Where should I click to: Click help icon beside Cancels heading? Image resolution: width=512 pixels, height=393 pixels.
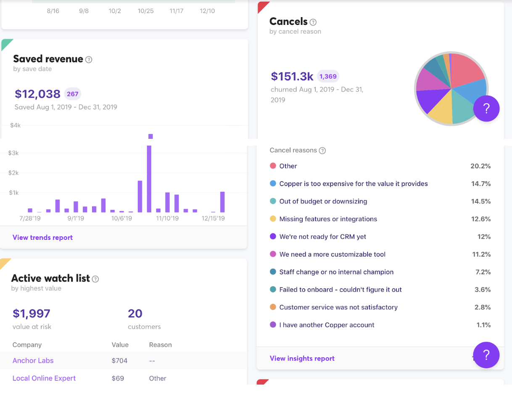[x=313, y=22]
